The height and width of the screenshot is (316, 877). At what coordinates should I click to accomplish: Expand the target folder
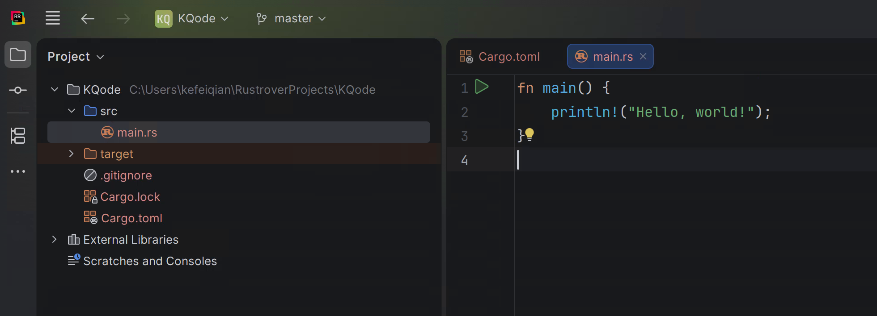(71, 154)
